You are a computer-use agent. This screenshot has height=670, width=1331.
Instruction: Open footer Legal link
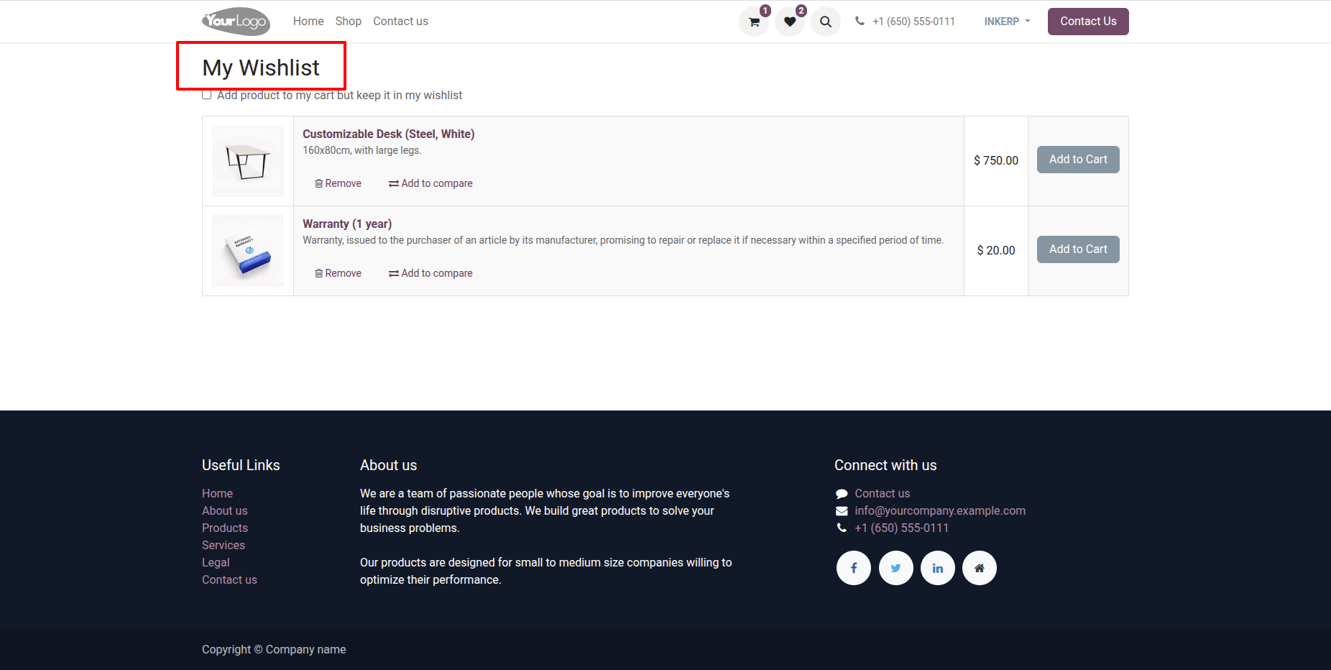pyautogui.click(x=216, y=562)
